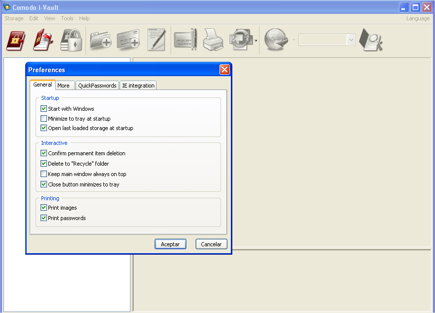Click the add folder icon
The image size is (435, 313).
(101, 40)
